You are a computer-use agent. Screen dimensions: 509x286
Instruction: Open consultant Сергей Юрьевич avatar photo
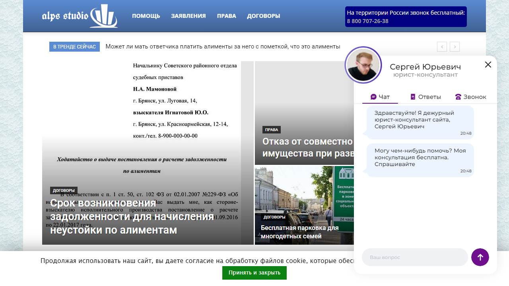point(363,65)
